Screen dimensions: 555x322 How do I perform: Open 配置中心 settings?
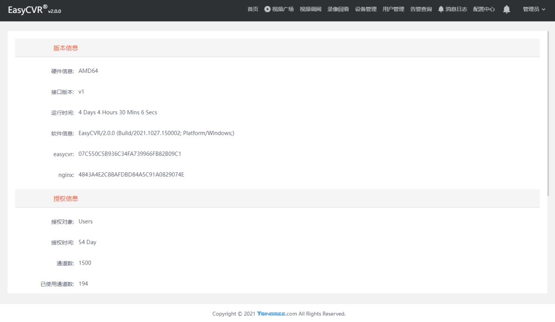tap(484, 9)
